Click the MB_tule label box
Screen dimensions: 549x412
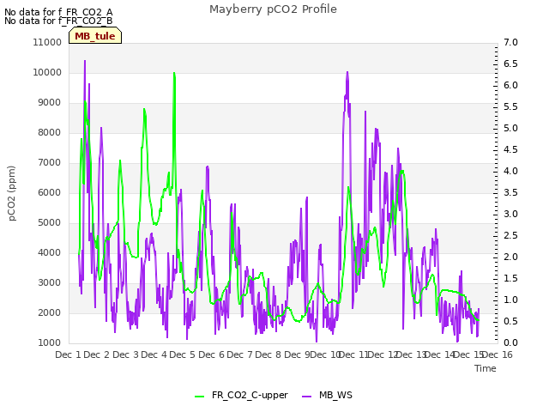click(x=95, y=36)
